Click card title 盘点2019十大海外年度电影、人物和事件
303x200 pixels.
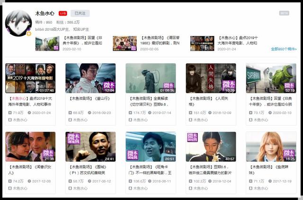pyautogui.click(x=30, y=101)
